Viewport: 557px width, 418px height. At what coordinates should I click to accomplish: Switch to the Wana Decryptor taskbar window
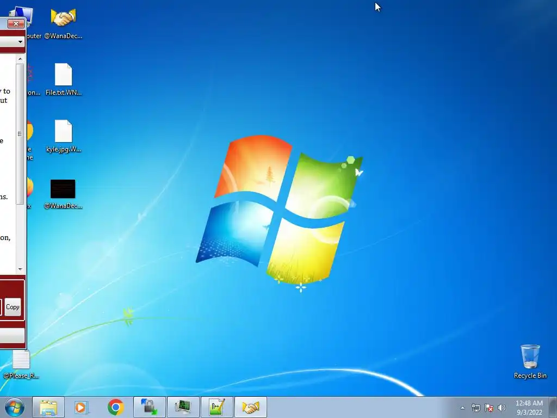[250, 407]
